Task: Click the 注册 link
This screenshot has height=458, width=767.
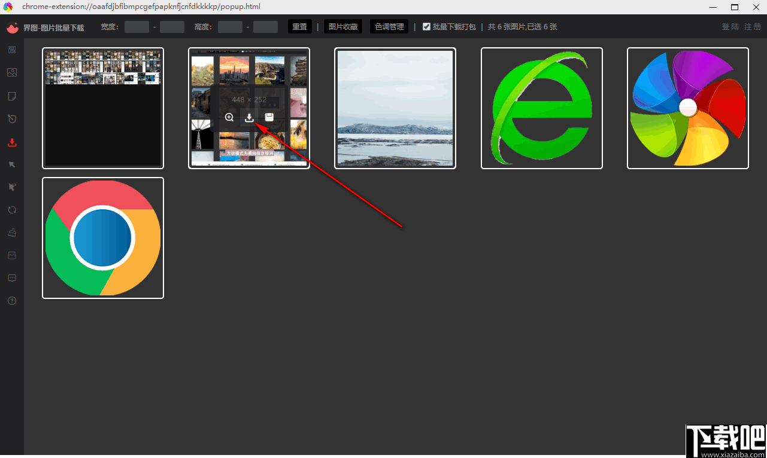Action: coord(753,27)
